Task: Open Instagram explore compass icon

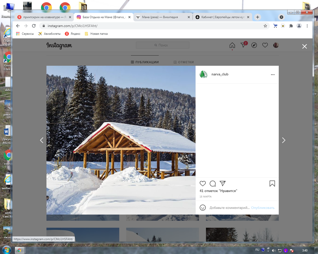Action: [x=254, y=45]
